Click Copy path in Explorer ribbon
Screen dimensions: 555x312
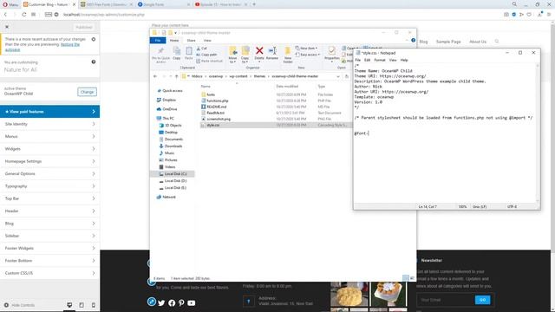click(206, 55)
